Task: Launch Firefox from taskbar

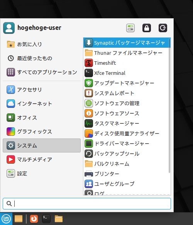Action: pyautogui.click(x=34, y=219)
